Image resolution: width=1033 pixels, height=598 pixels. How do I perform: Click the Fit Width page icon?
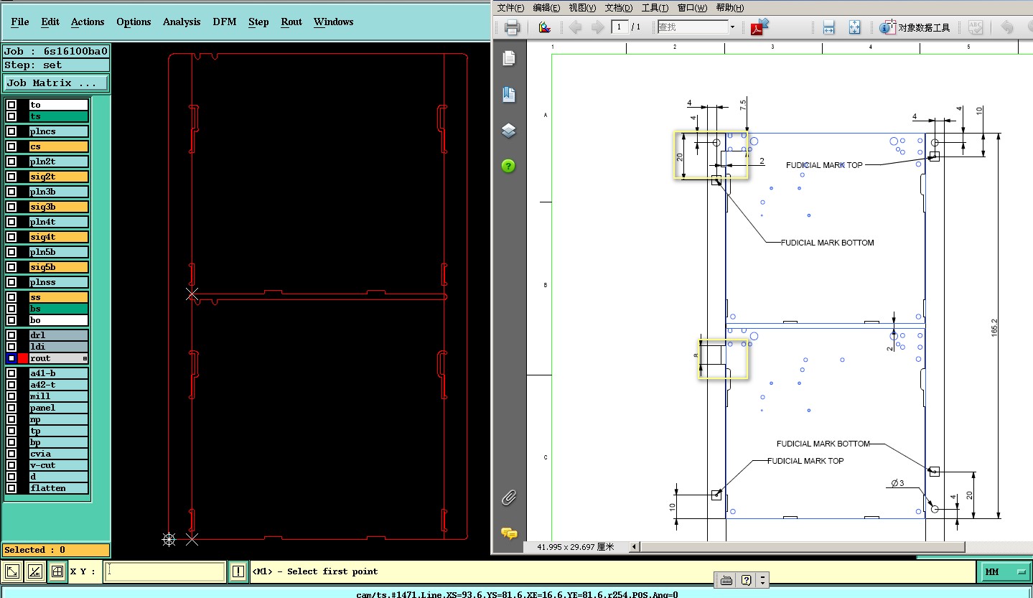point(828,27)
